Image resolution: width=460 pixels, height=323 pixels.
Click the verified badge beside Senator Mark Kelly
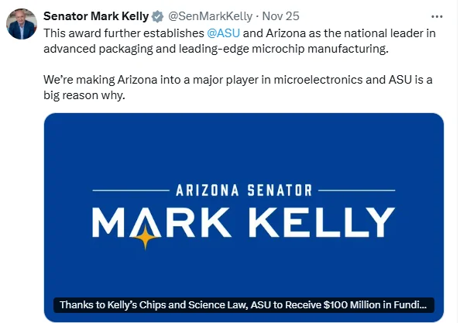point(157,16)
